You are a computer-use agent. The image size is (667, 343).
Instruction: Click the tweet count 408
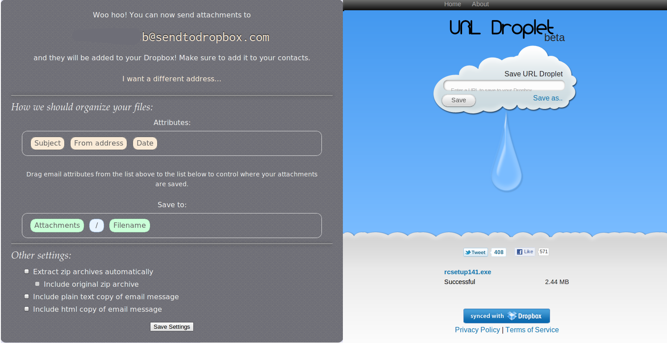(x=499, y=252)
